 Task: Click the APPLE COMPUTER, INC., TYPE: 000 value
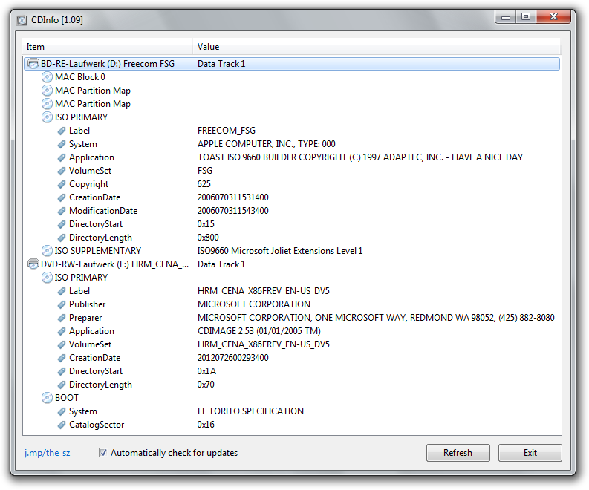[267, 144]
